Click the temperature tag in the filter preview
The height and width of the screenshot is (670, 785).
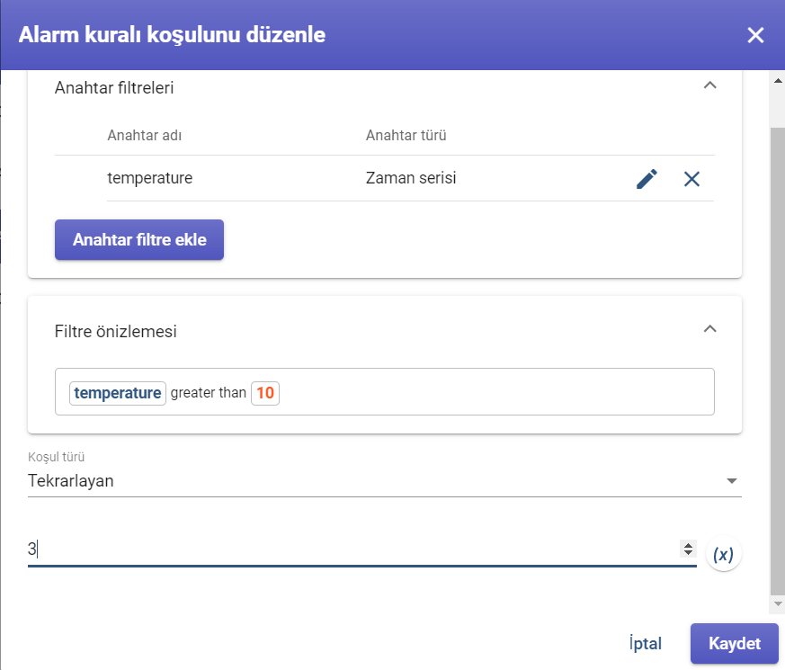(x=118, y=393)
